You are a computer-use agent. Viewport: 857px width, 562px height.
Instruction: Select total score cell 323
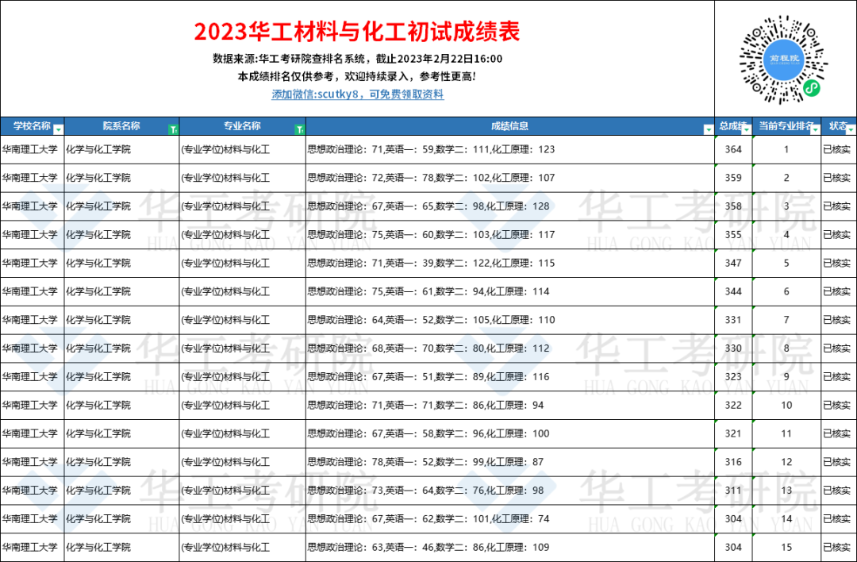pyautogui.click(x=733, y=377)
